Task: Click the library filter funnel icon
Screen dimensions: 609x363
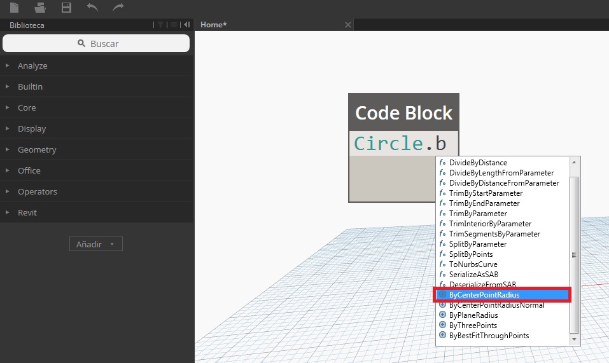Action: (x=162, y=25)
